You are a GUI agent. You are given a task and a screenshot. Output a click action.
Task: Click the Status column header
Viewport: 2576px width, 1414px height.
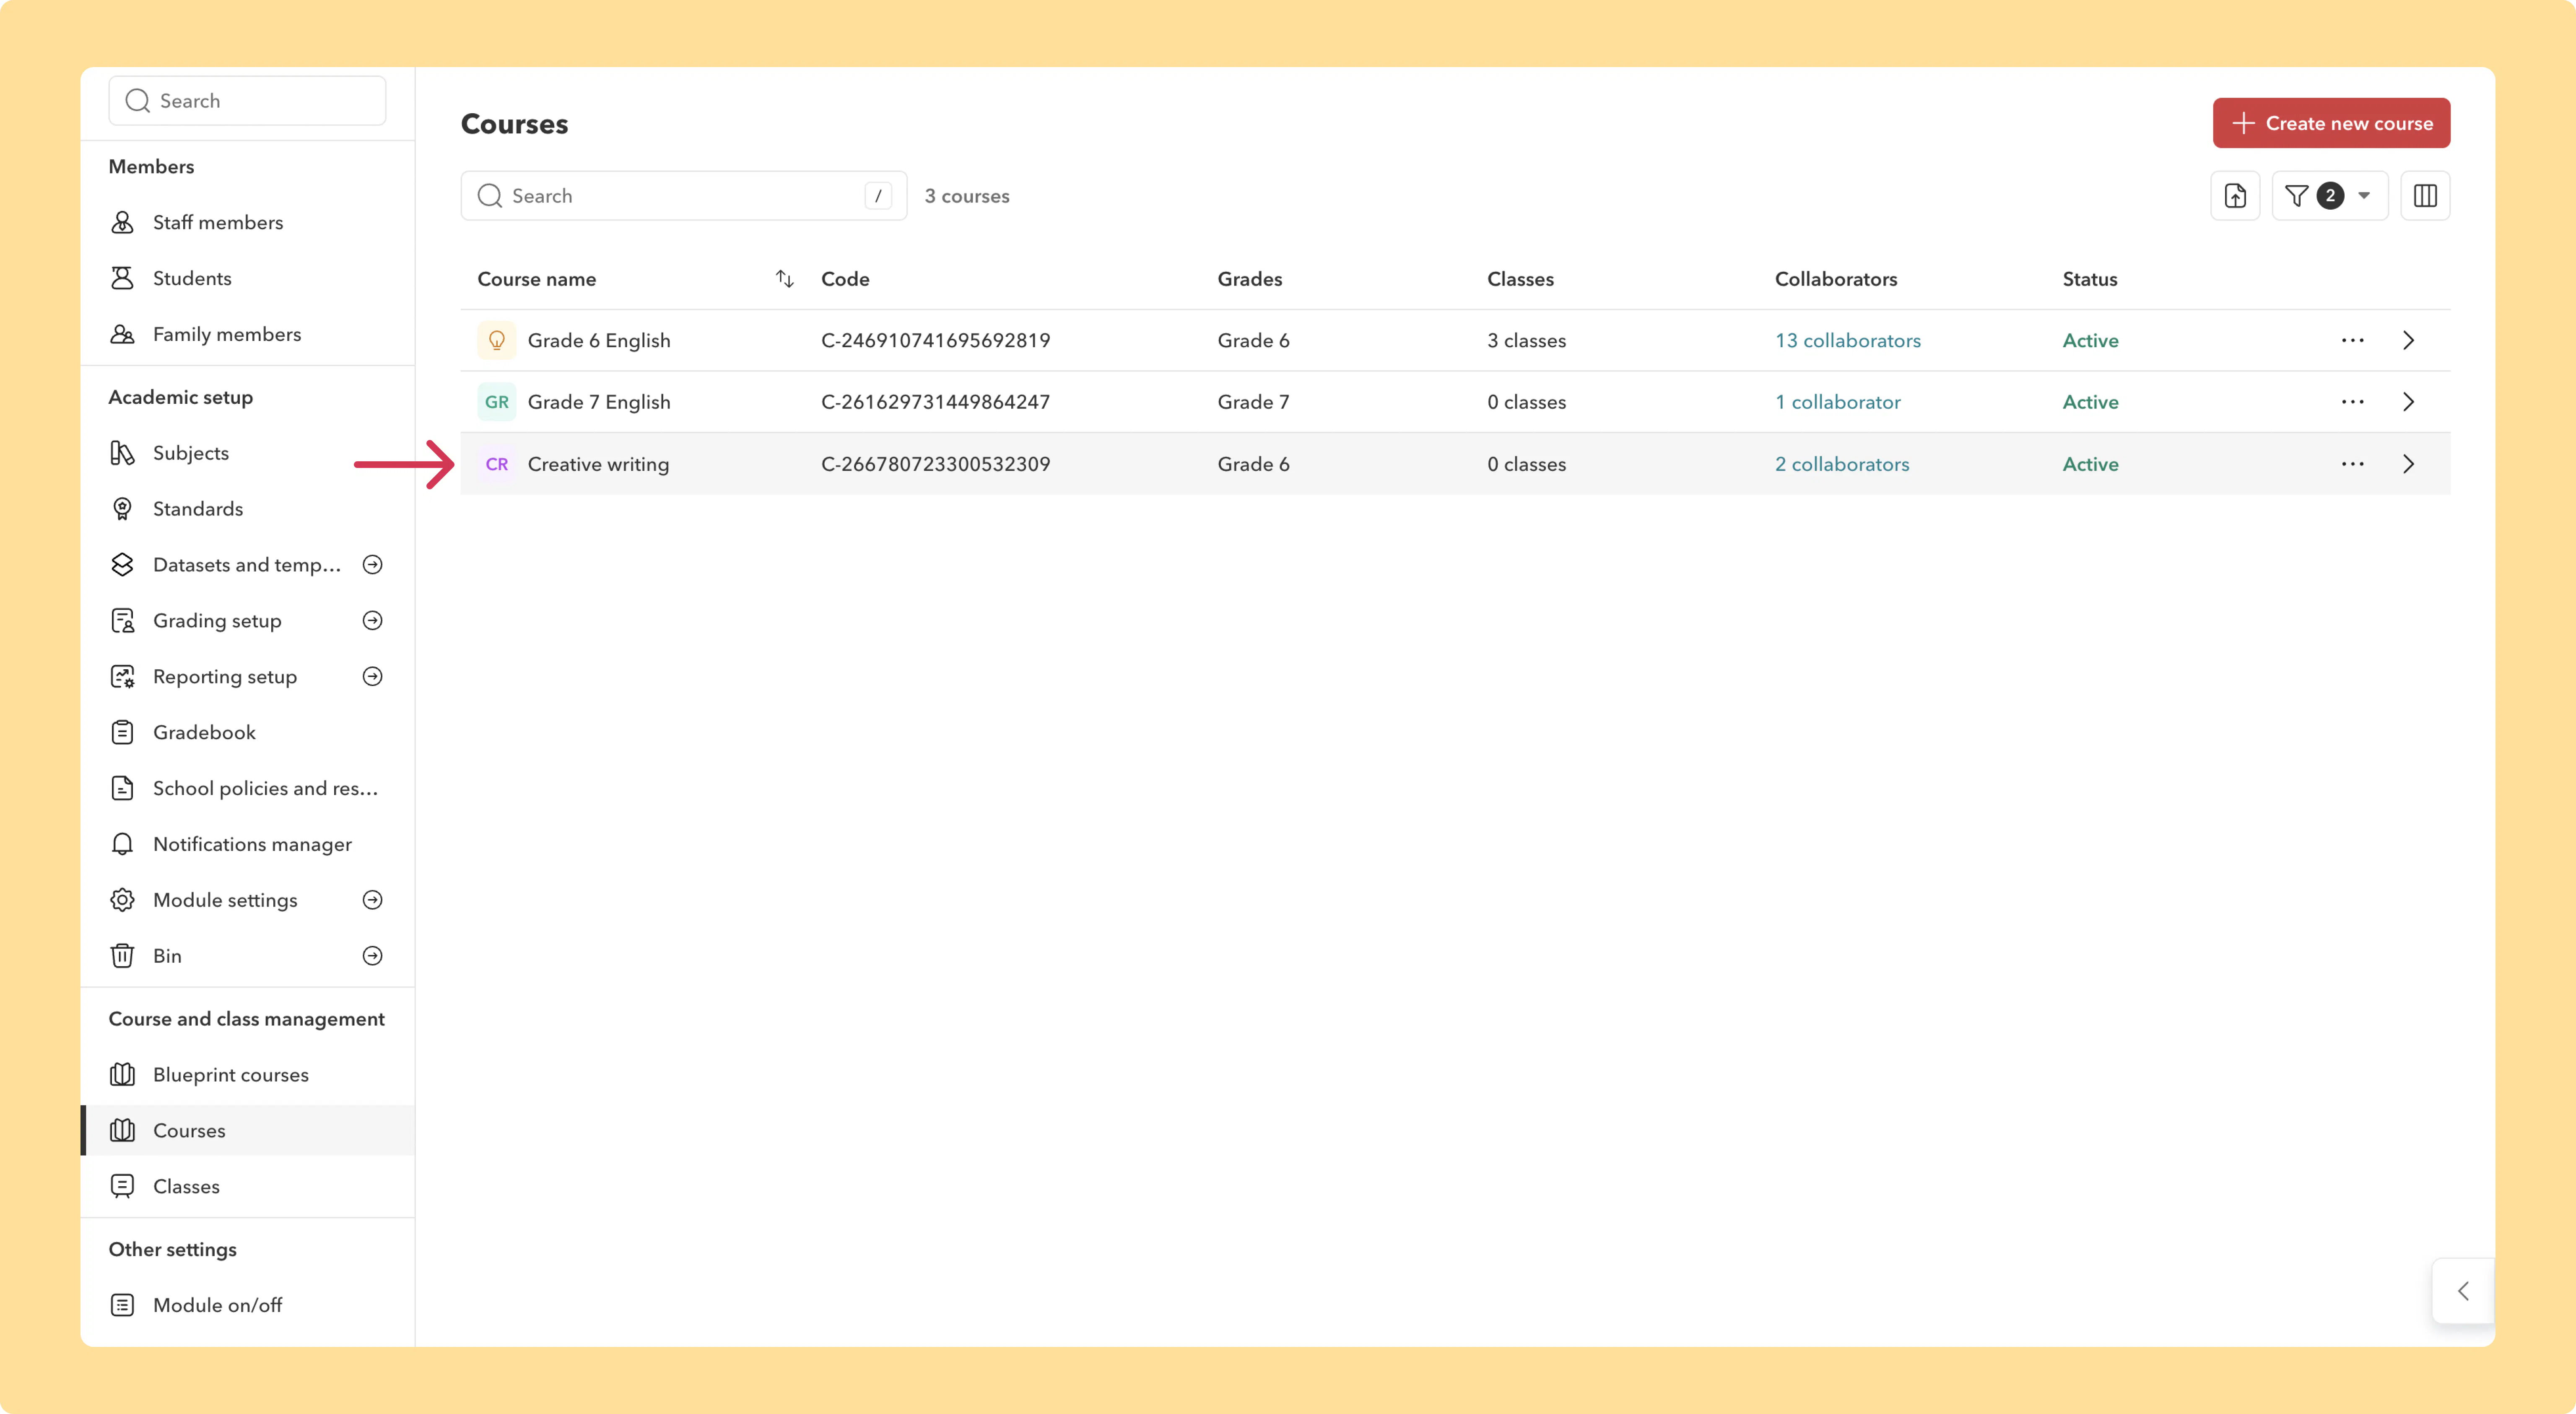[x=2090, y=279]
